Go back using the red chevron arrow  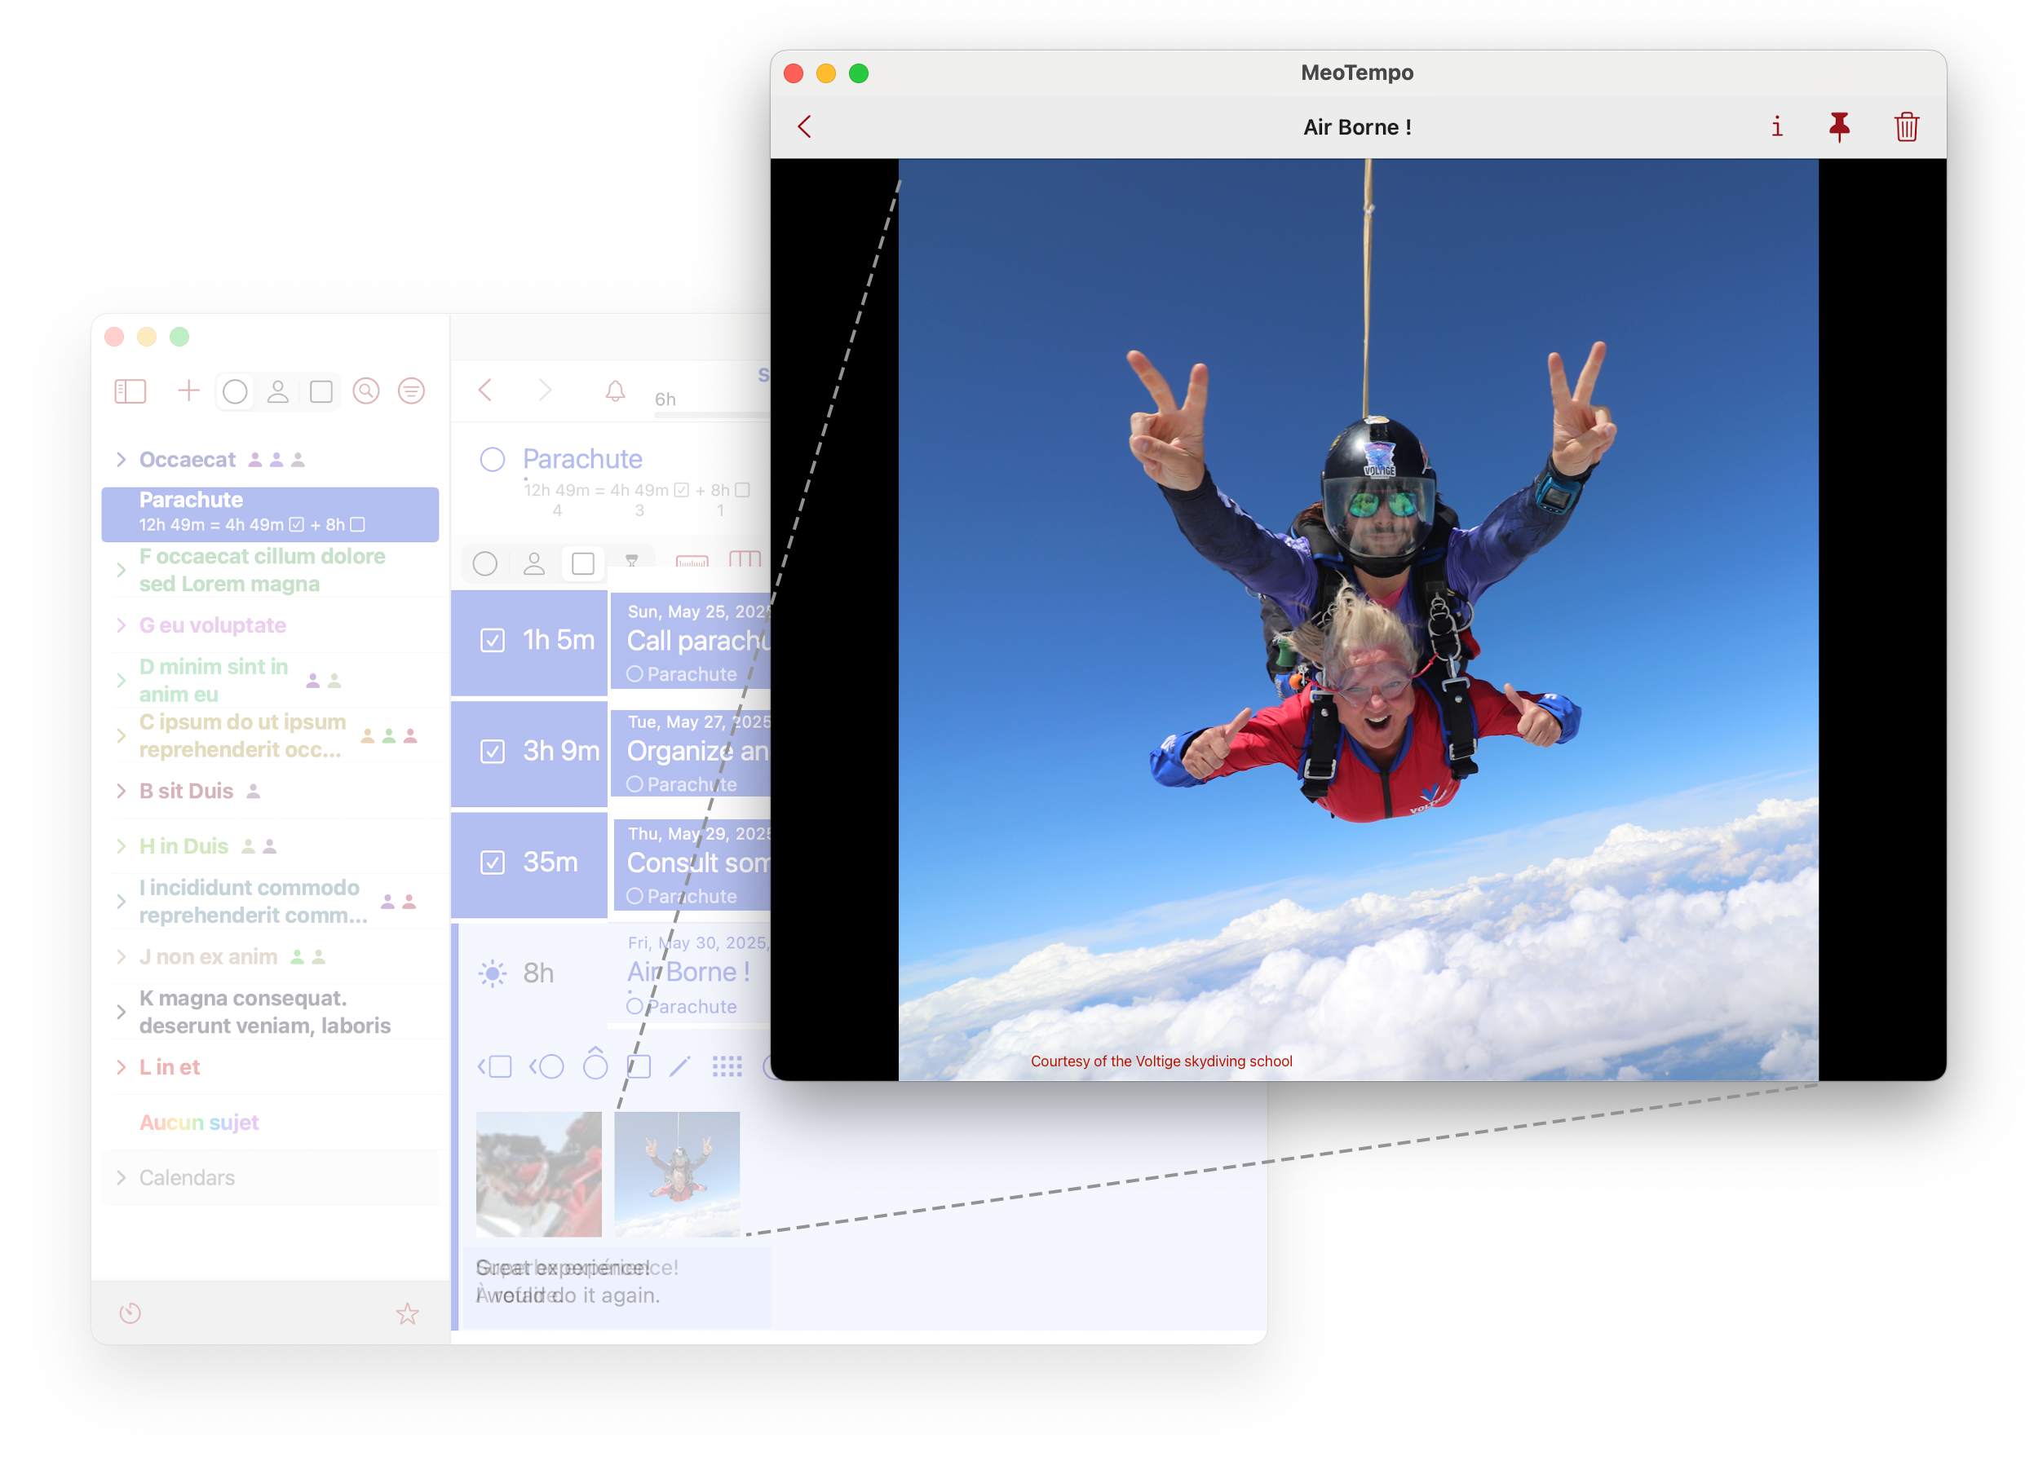804,126
